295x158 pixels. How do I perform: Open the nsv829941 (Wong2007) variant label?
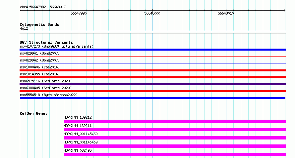tap(40, 53)
